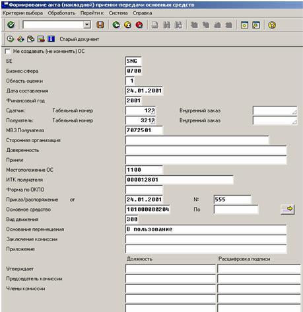Viewport: 303px width, 312px height.
Task: Click the Сдатчик Внутренний заказ field
Action: point(275,110)
